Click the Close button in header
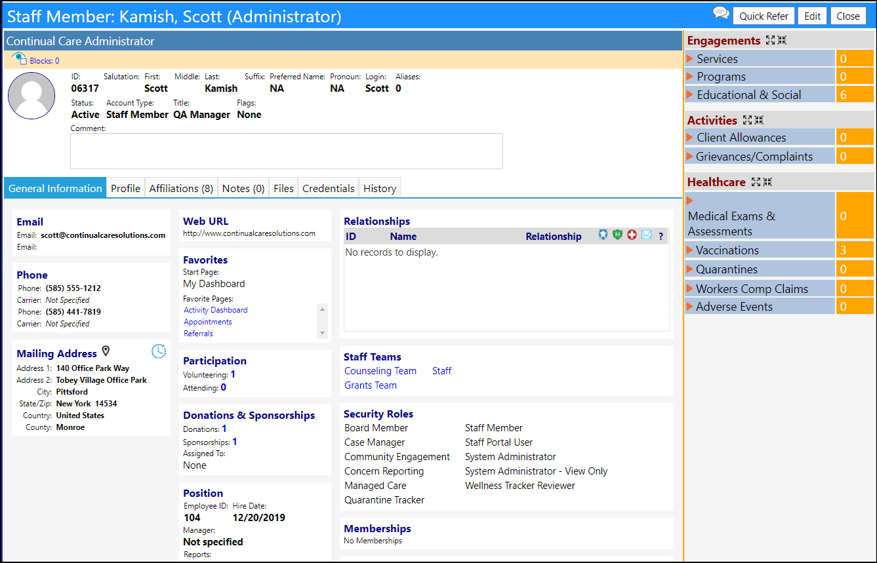 point(848,16)
